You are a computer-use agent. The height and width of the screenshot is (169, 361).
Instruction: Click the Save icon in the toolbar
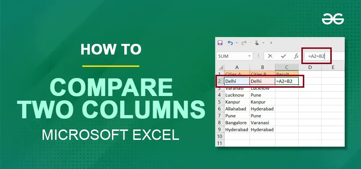(220, 43)
